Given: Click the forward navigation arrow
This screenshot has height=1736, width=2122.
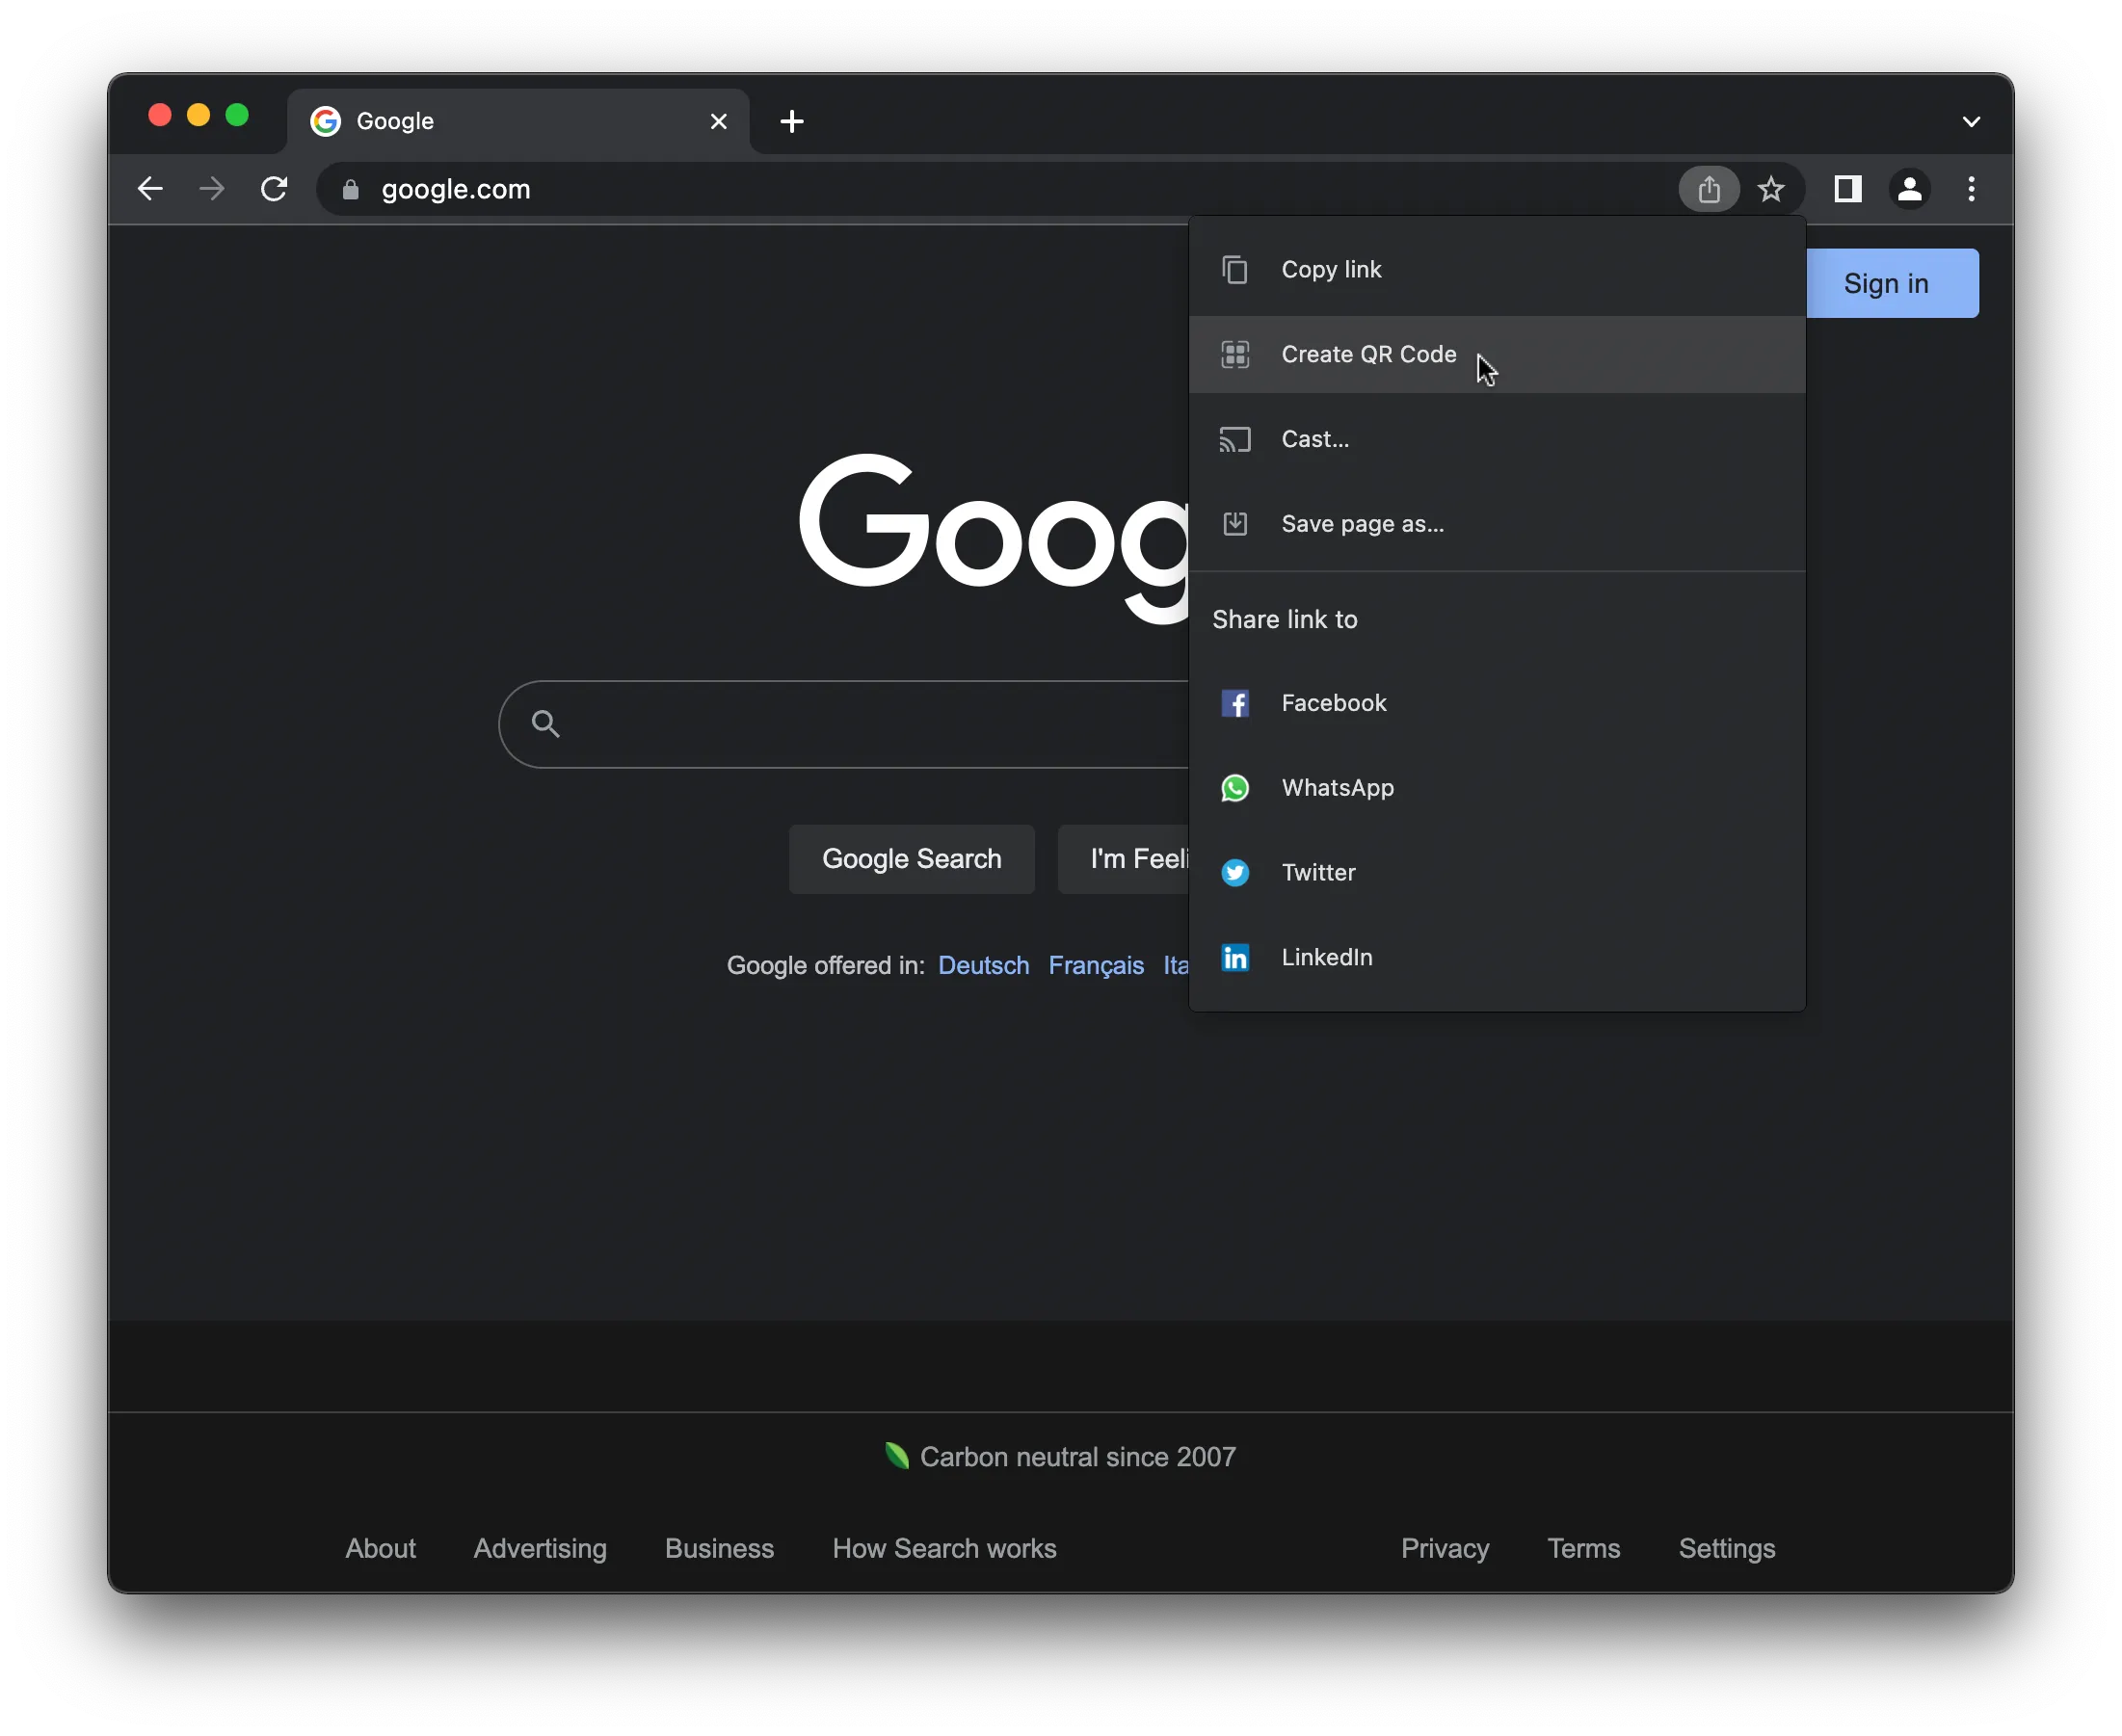Looking at the screenshot, I should pos(212,189).
